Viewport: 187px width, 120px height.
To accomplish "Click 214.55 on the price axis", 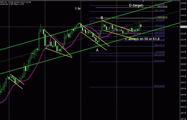I will pyautogui.click(x=184, y=9).
